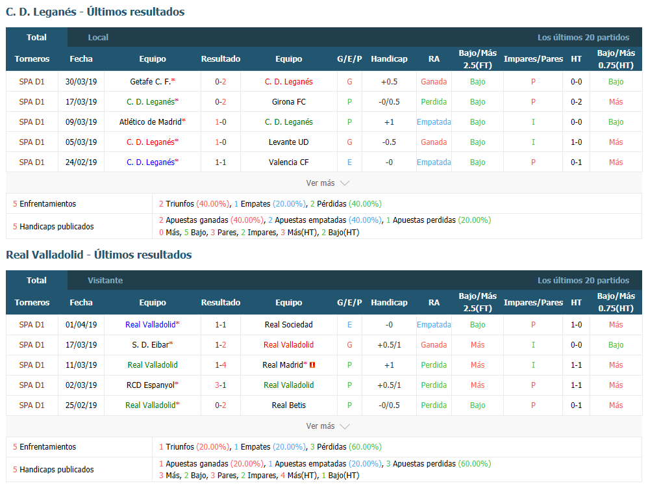Click Real Valladolid in 11/03/19 row
The height and width of the screenshot is (486, 648).
[x=153, y=364]
